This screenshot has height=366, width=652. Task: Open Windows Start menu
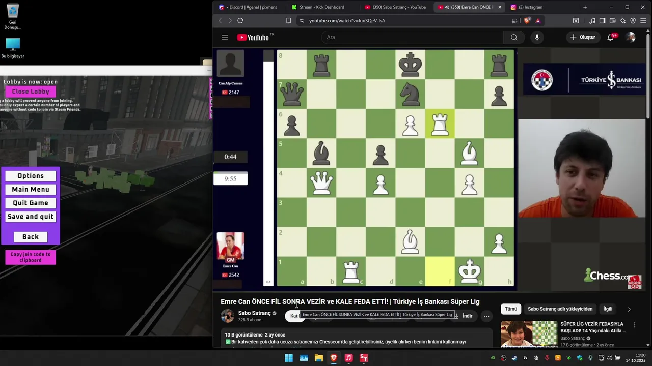pyautogui.click(x=289, y=358)
